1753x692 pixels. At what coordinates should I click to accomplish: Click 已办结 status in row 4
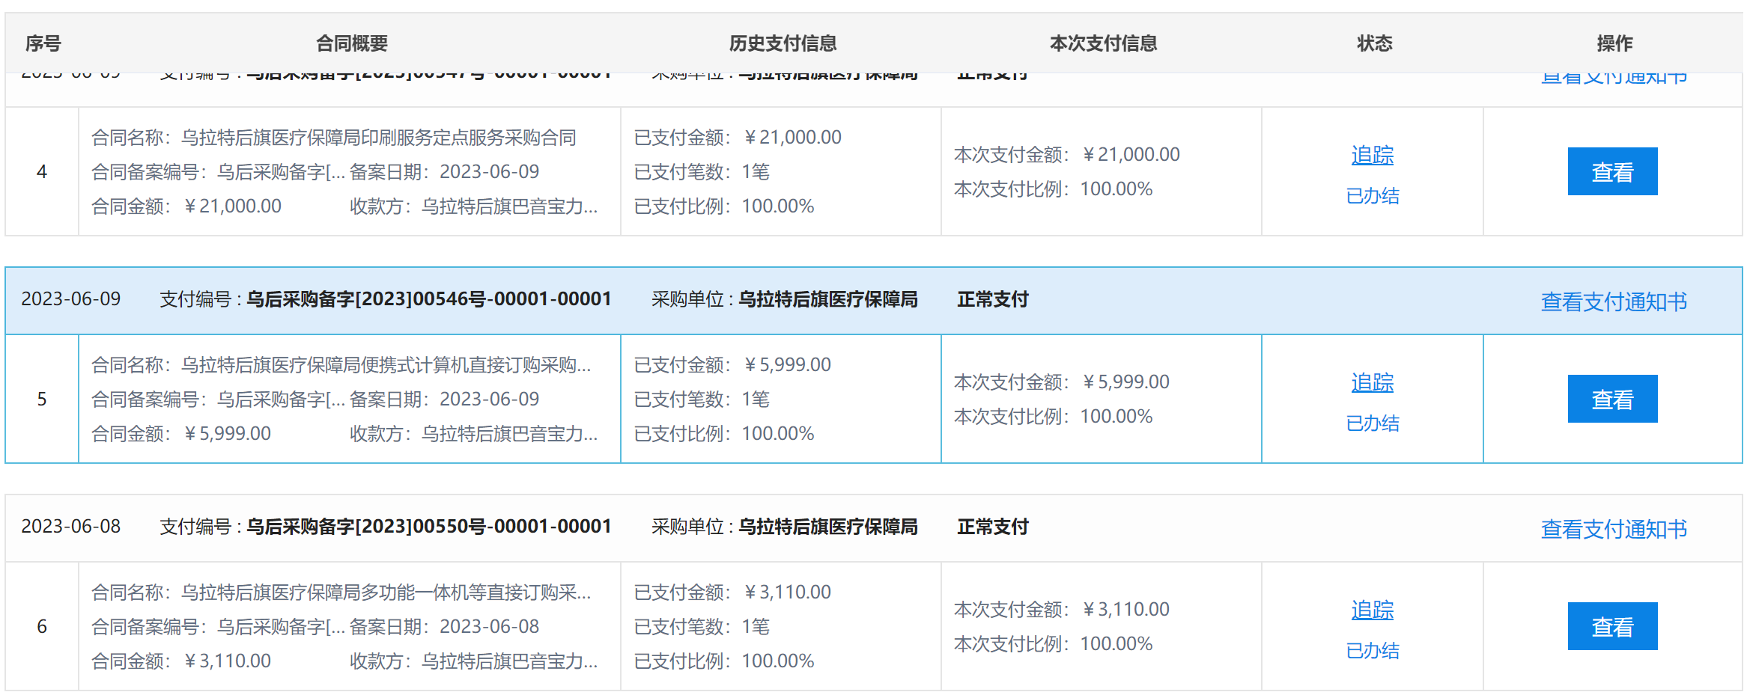click(x=1373, y=195)
